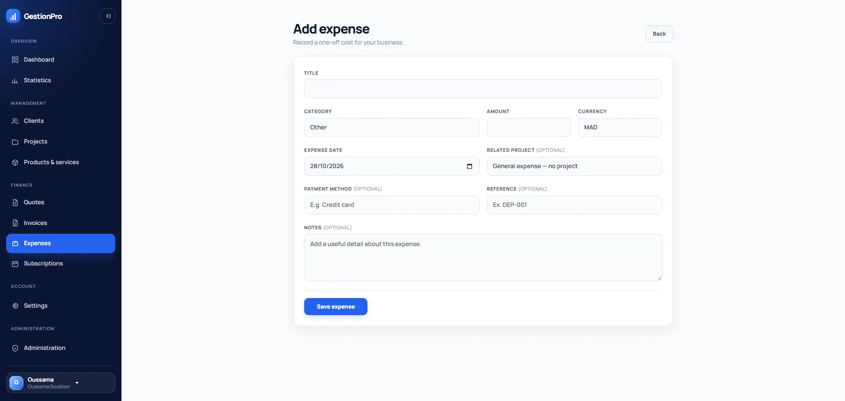Image resolution: width=845 pixels, height=401 pixels.
Task: Click the Save expense button
Action: (336, 307)
